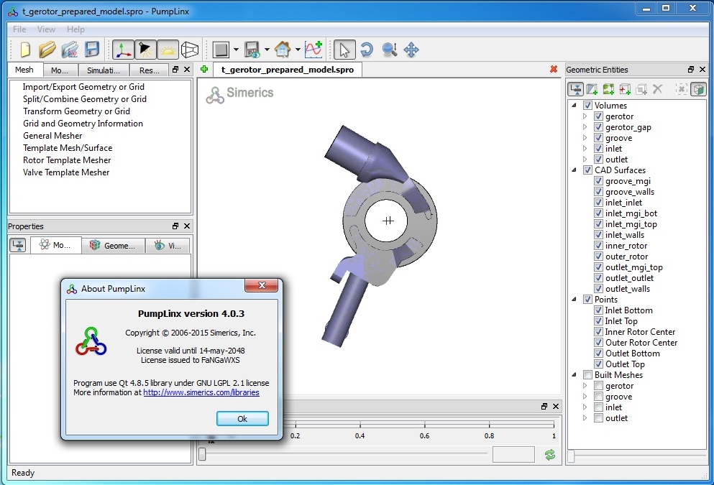
Task: Open the simerics.com/libraries link
Action: [201, 393]
